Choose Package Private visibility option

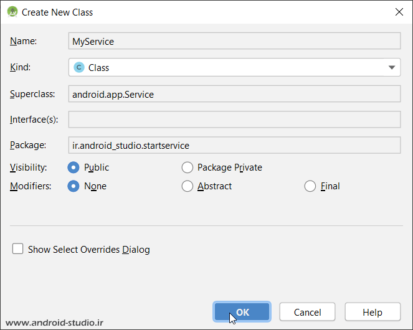188,167
